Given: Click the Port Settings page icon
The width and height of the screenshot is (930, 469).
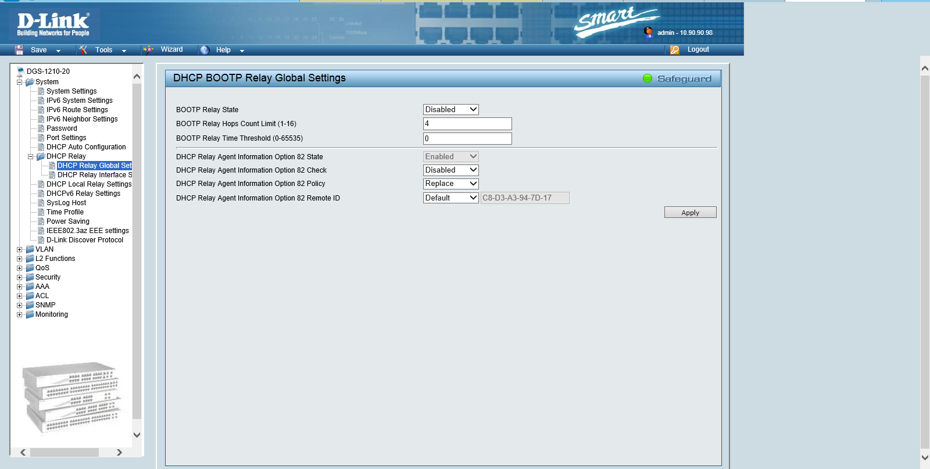Looking at the screenshot, I should pyautogui.click(x=41, y=138).
